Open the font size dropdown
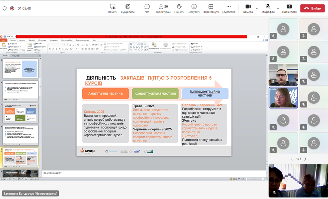Viewport: 328px width, 199px height. (x=67, y=45)
